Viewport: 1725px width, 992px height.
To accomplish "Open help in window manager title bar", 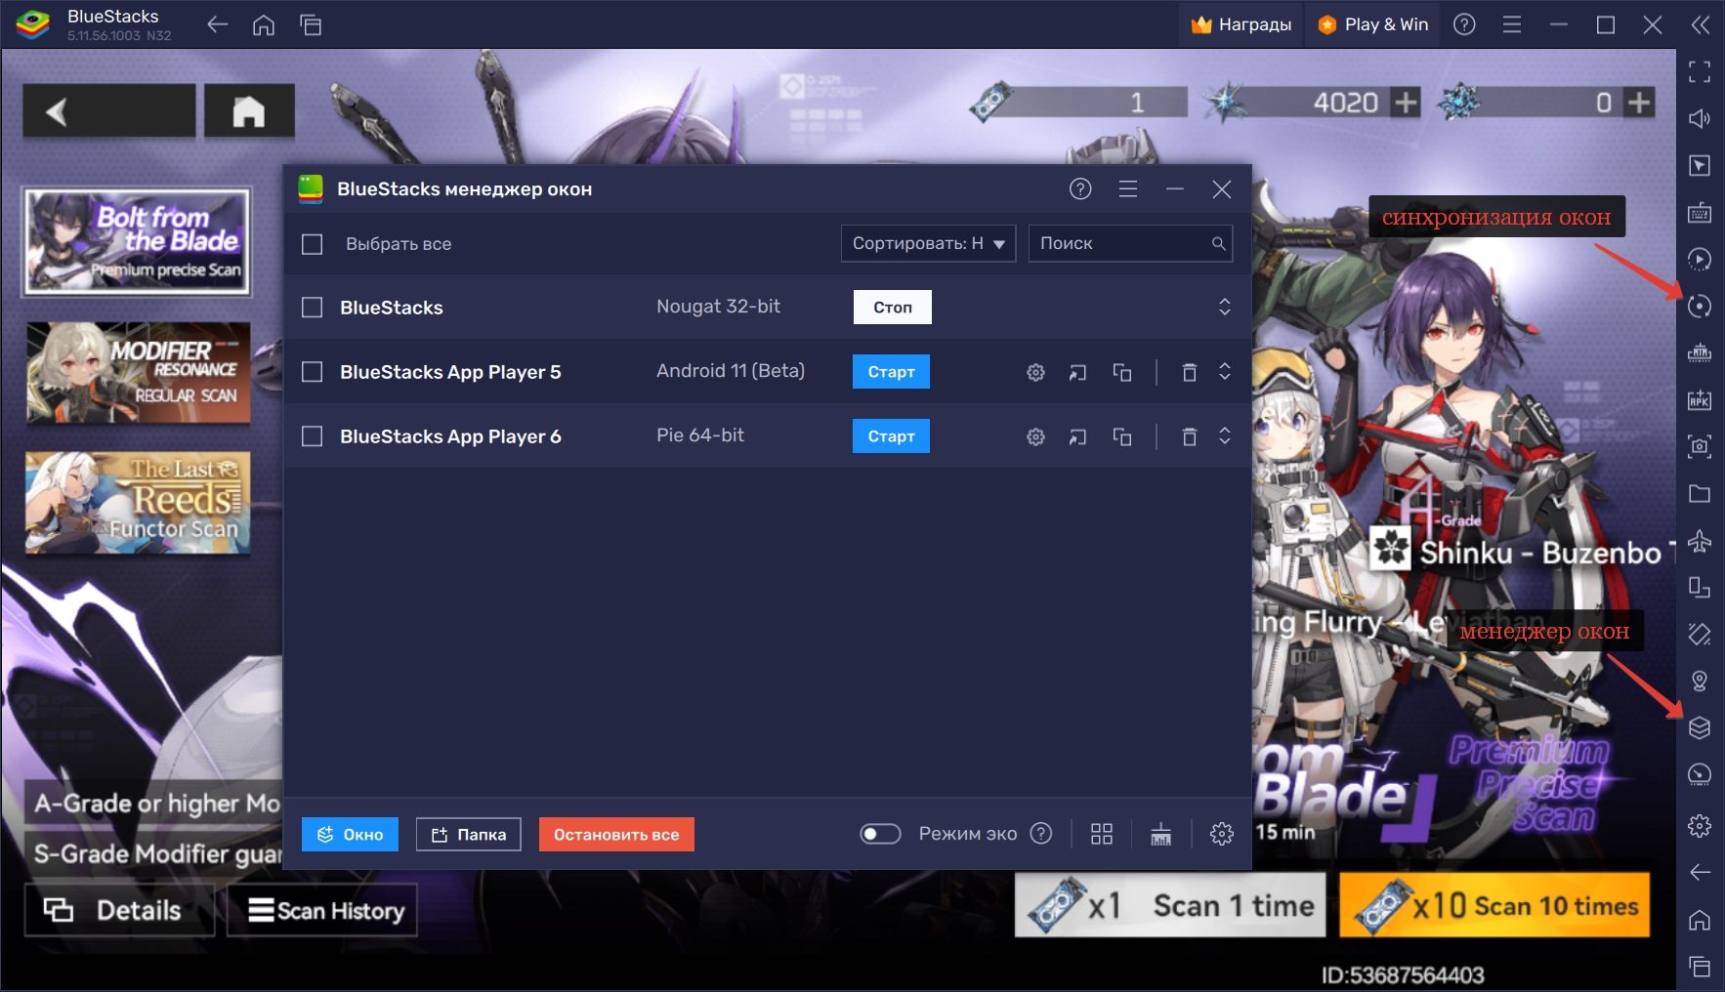I will tap(1080, 189).
